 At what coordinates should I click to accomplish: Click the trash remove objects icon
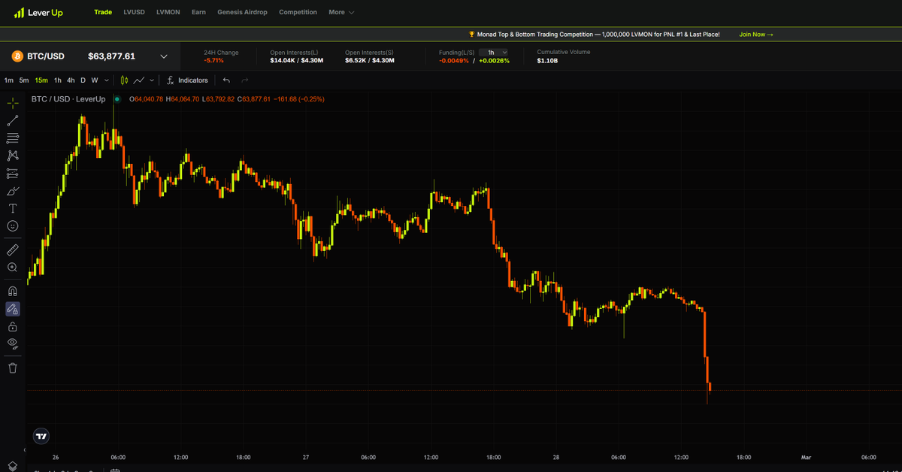13,368
